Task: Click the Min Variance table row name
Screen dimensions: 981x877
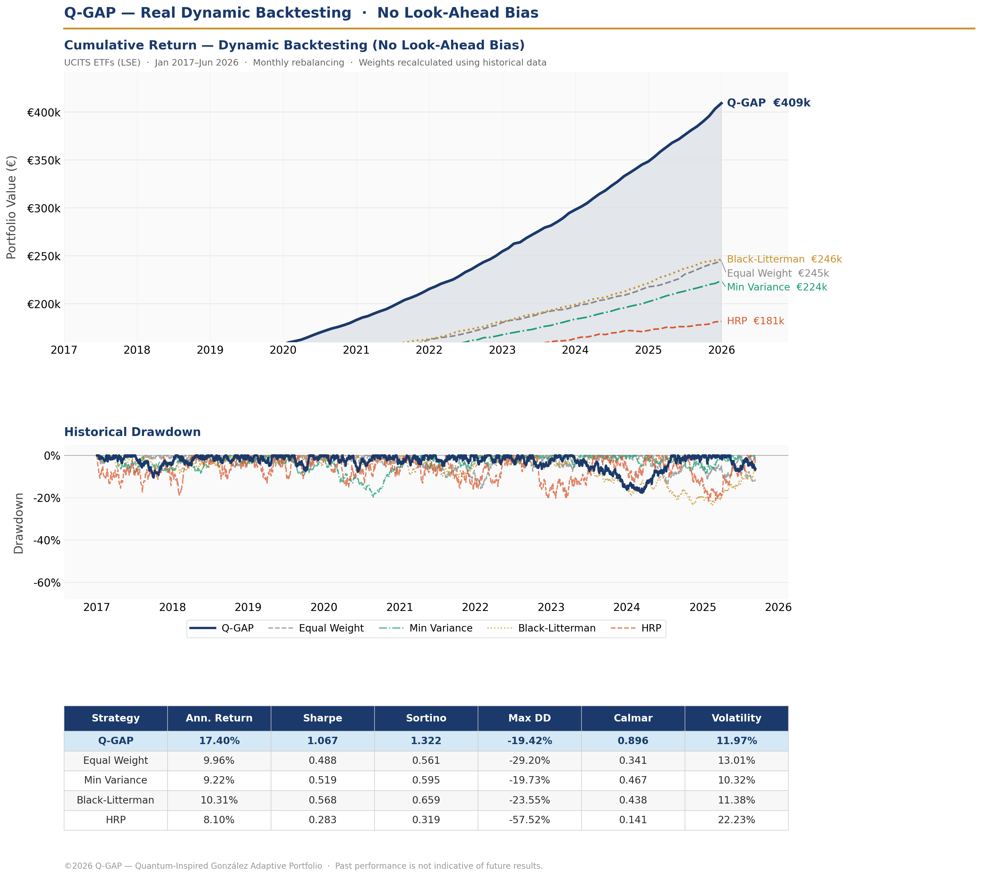Action: click(116, 780)
